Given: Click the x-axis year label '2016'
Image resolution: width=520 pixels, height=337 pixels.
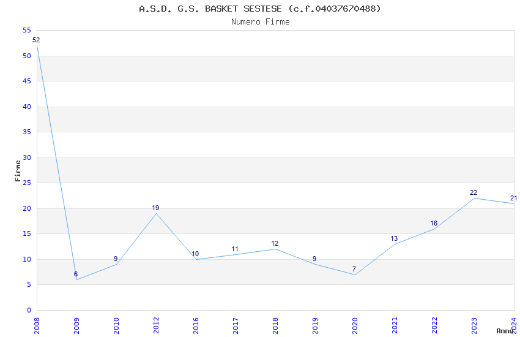Looking at the screenshot, I should (x=196, y=325).
